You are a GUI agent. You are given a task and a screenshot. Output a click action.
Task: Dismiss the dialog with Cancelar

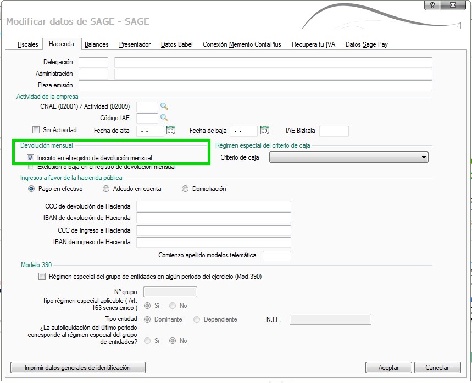tap(437, 368)
